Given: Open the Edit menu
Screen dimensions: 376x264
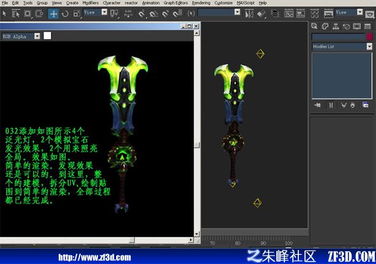Looking at the screenshot, I should pyautogui.click(x=15, y=3).
